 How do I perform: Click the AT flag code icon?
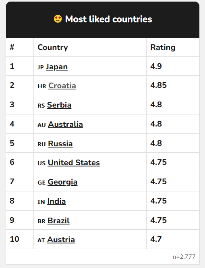41,240
